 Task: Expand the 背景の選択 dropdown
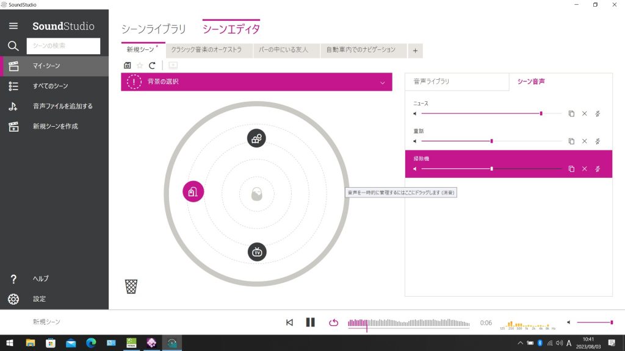tap(383, 82)
